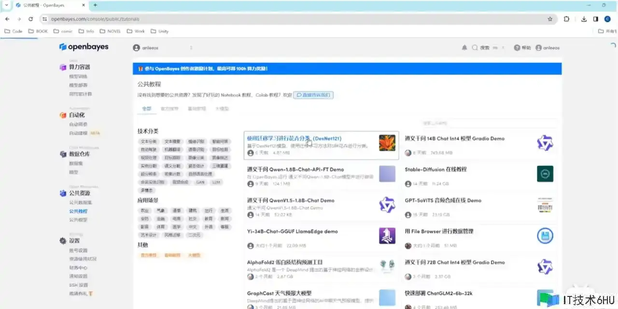The height and width of the screenshot is (309, 618).
Task: Open browser downloads icon
Action: click(x=584, y=19)
